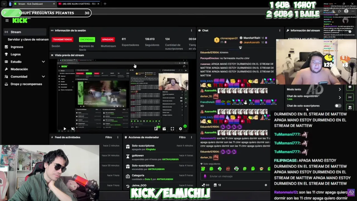Click Categoría cambiado a Dota 2 entry

[159, 177]
